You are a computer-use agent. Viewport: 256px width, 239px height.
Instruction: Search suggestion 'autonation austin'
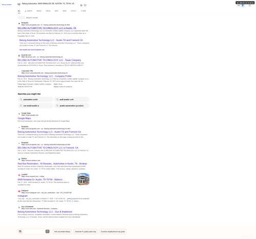click(x=35, y=99)
